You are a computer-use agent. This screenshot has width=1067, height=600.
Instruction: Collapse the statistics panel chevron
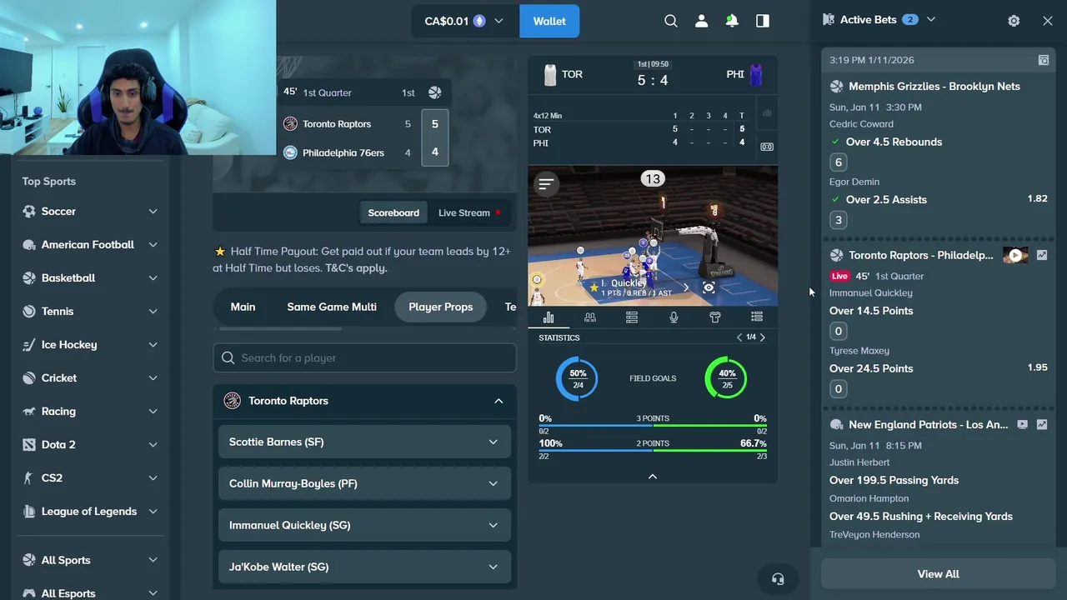[x=653, y=476]
